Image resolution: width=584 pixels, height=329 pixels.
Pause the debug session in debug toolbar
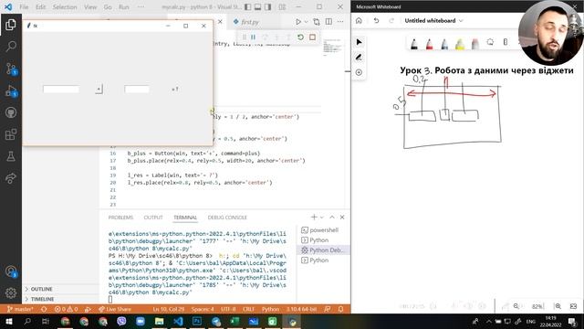tap(254, 37)
